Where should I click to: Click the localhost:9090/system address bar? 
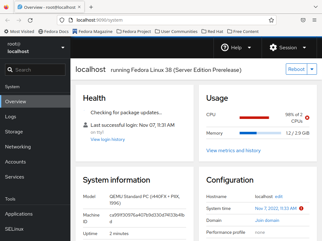tap(167, 20)
